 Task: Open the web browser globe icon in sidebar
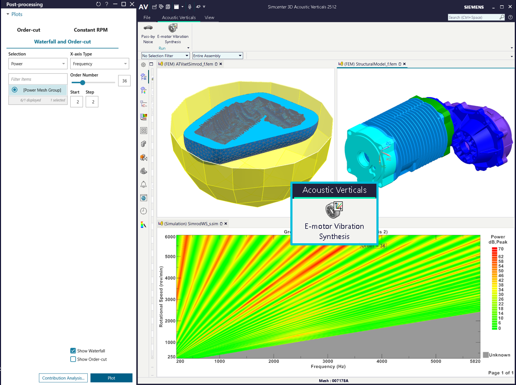pos(143,198)
